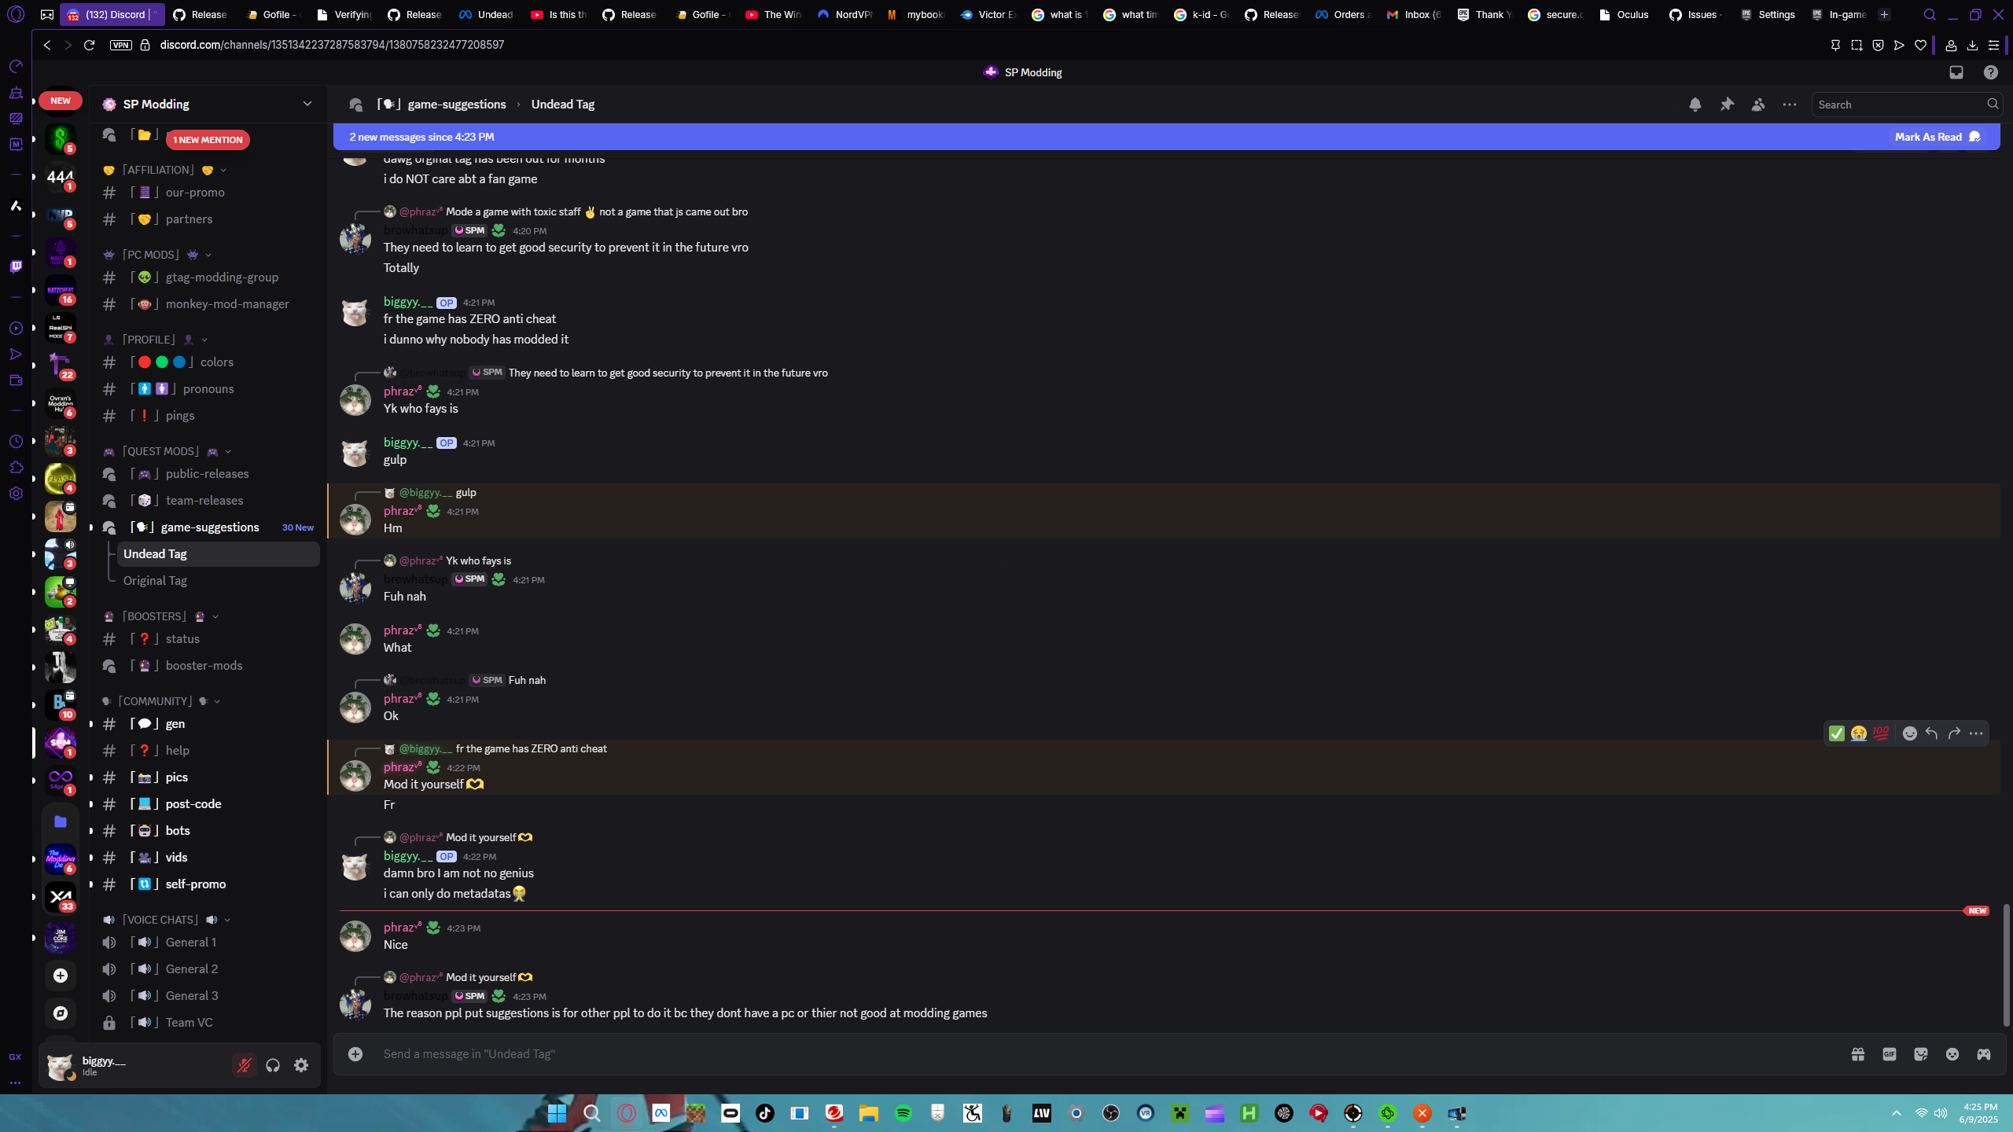The image size is (2013, 1132).
Task: Open the pinned messages icon
Action: [x=1727, y=105]
